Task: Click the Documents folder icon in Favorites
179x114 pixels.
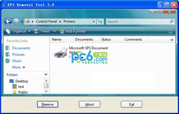Action: coord(8,48)
